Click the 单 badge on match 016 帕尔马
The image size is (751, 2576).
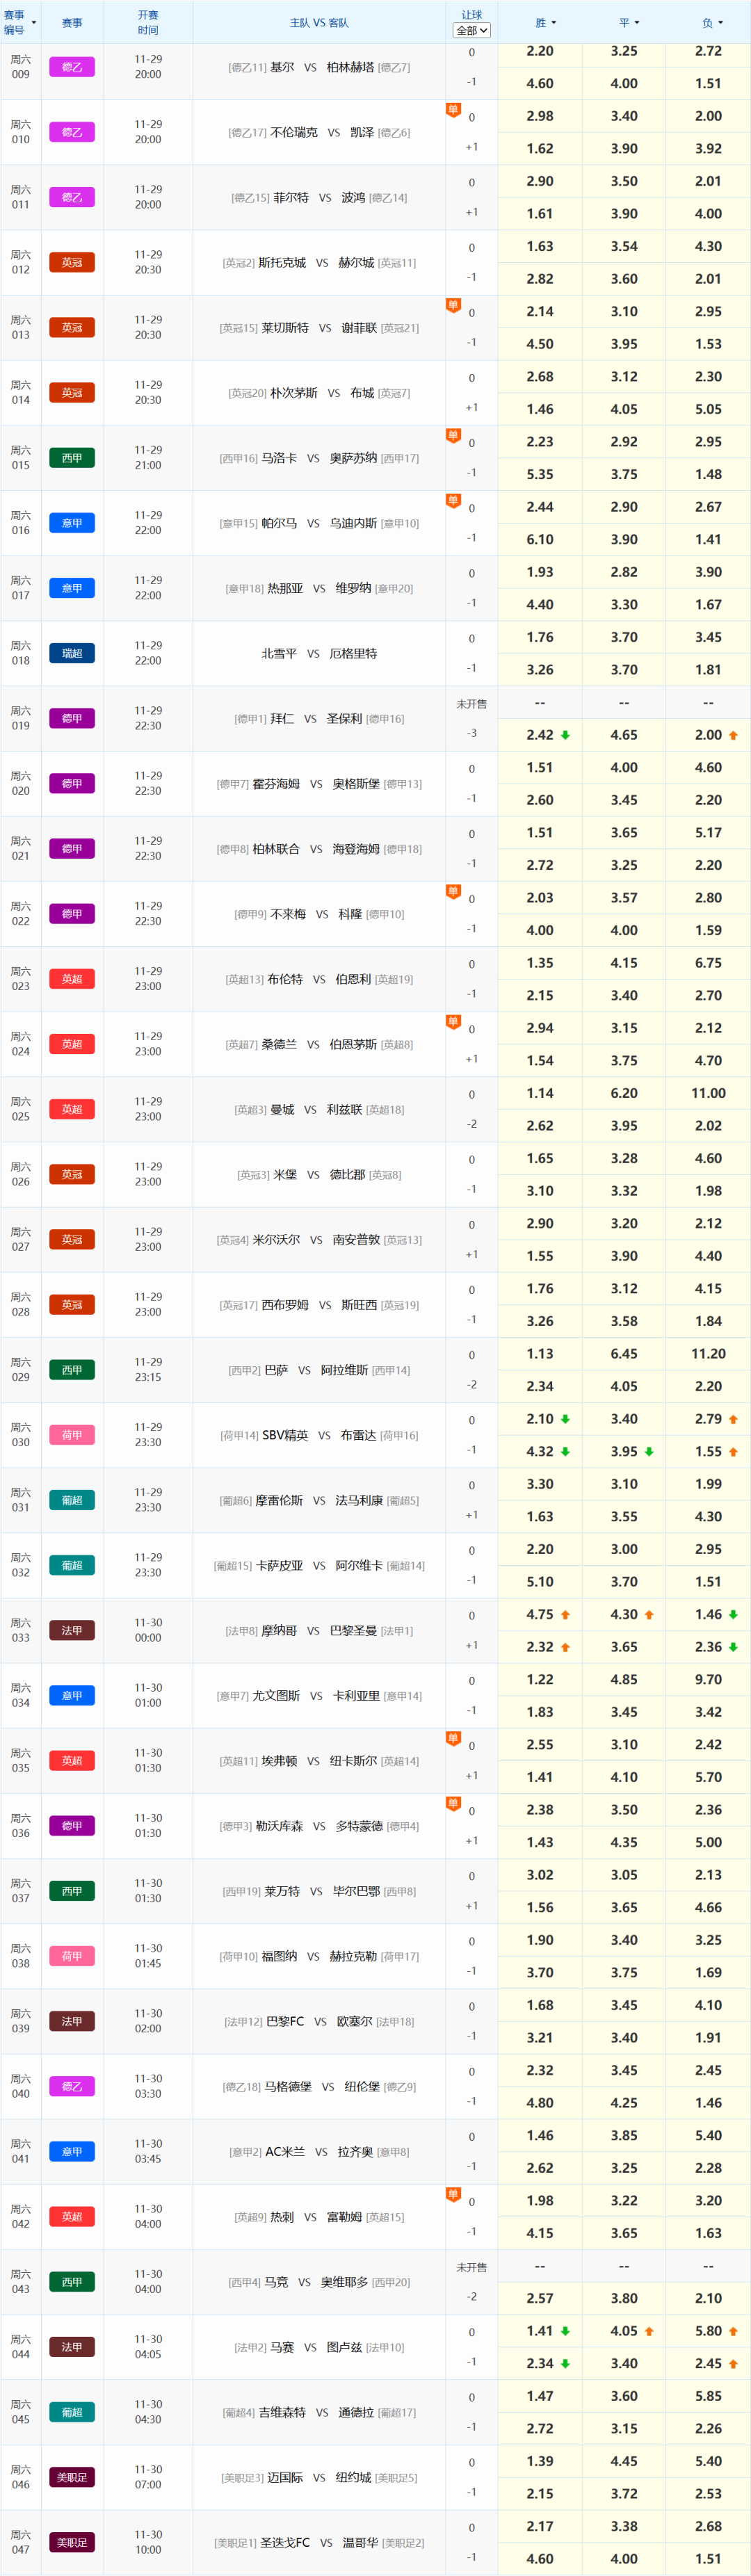[x=453, y=500]
